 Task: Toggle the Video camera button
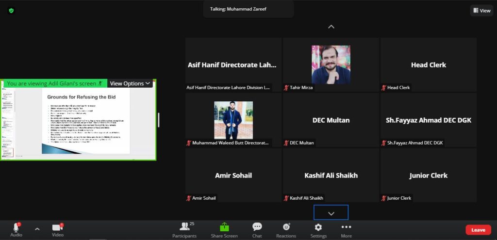pos(58,229)
